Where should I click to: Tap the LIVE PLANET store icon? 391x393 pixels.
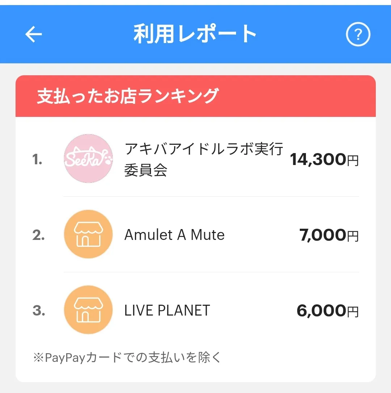tap(88, 310)
